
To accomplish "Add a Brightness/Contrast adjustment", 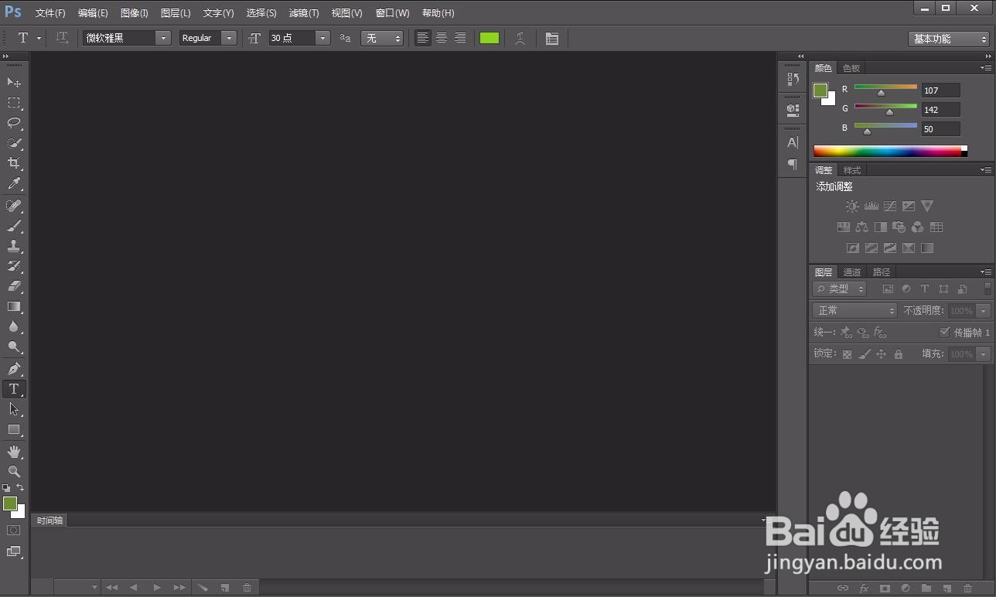I will coord(852,206).
